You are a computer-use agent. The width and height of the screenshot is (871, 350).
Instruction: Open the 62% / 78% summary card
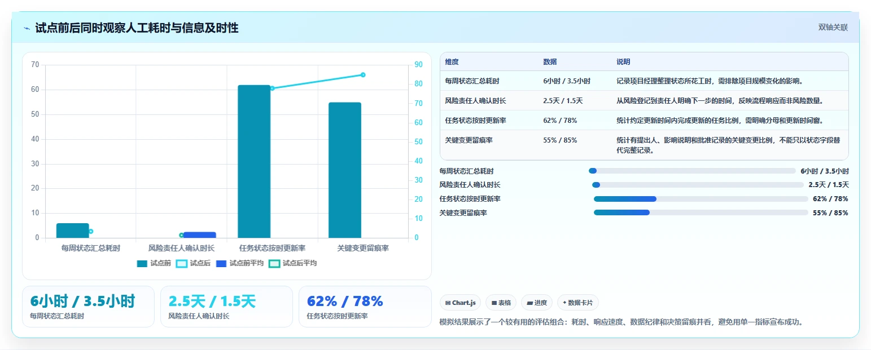(x=365, y=307)
